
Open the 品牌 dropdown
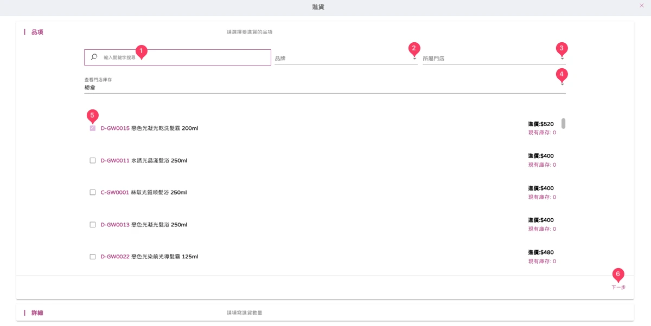[346, 58]
